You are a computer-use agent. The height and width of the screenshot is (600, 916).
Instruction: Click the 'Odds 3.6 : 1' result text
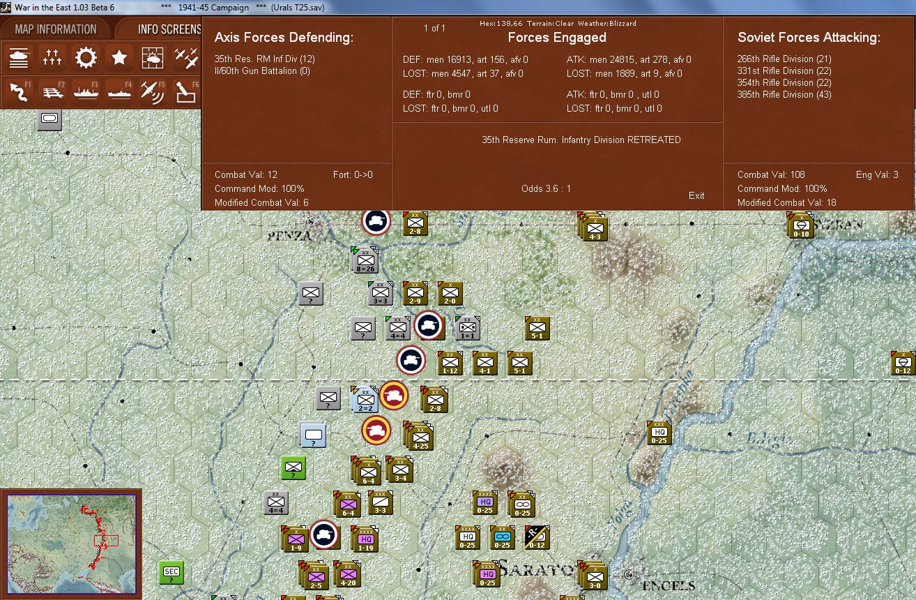[x=547, y=188]
